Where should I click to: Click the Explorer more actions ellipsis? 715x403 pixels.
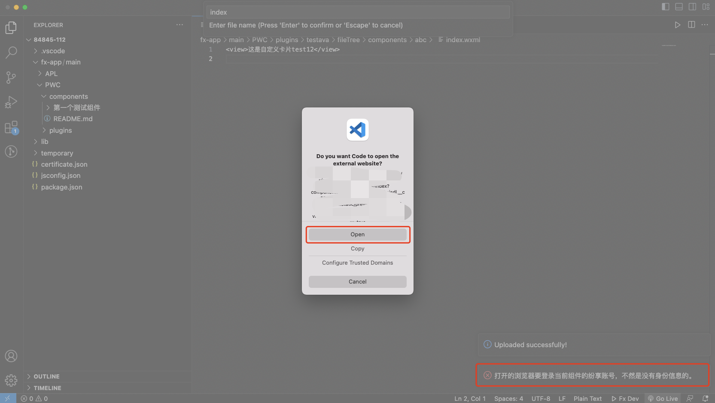click(180, 25)
